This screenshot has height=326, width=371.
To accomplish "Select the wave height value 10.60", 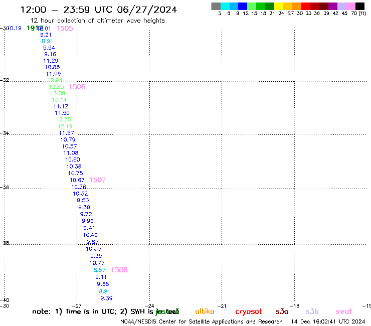I will coord(72,160).
